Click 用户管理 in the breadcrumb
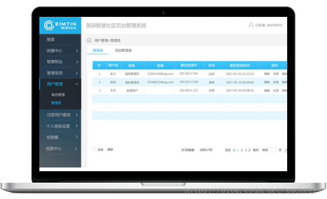The height and width of the screenshot is (199, 327). (x=101, y=40)
